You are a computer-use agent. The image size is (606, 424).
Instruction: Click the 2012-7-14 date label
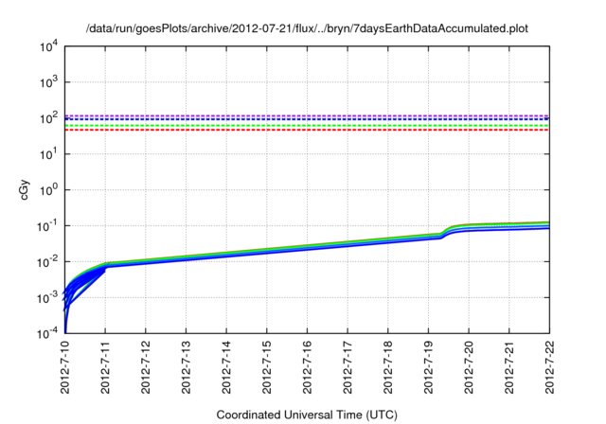click(226, 367)
